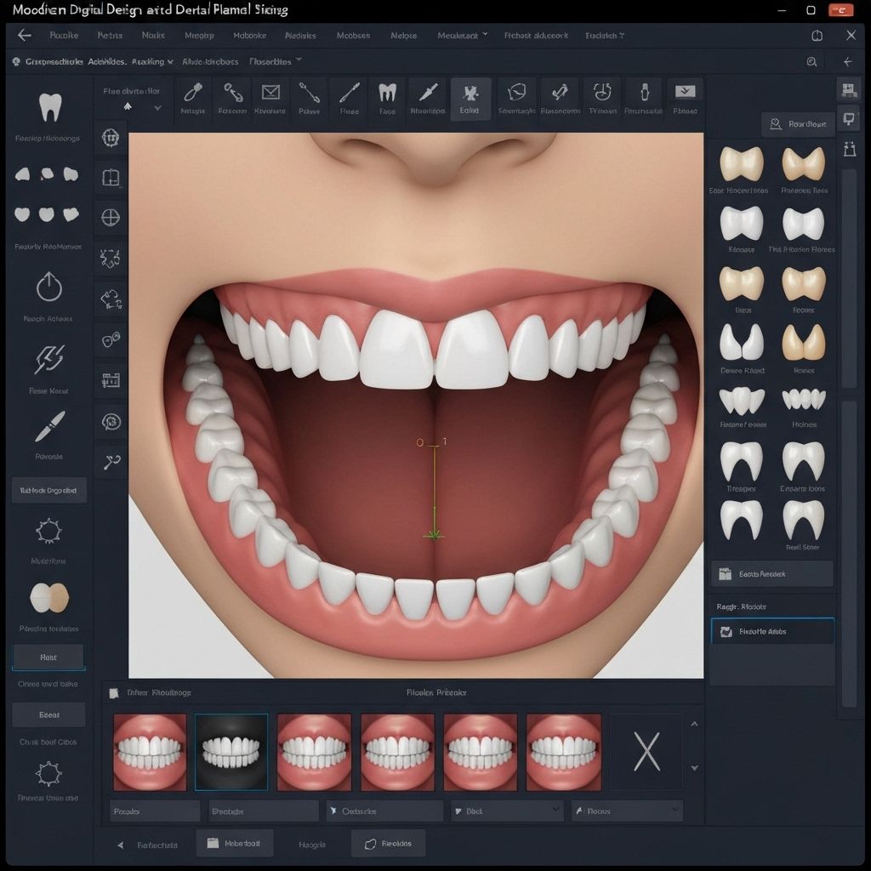
Task: Open the 'Dlact' dropdown below the thumbnails
Action: click(507, 811)
